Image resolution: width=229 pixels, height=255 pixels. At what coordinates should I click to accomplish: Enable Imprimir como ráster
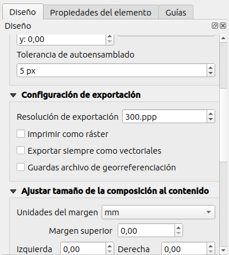[21, 134]
